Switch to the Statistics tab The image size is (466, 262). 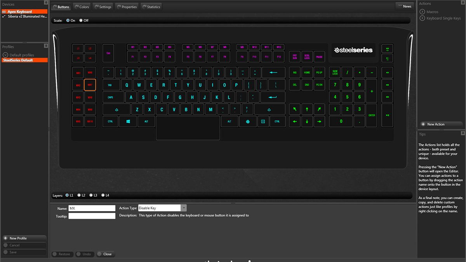click(151, 7)
